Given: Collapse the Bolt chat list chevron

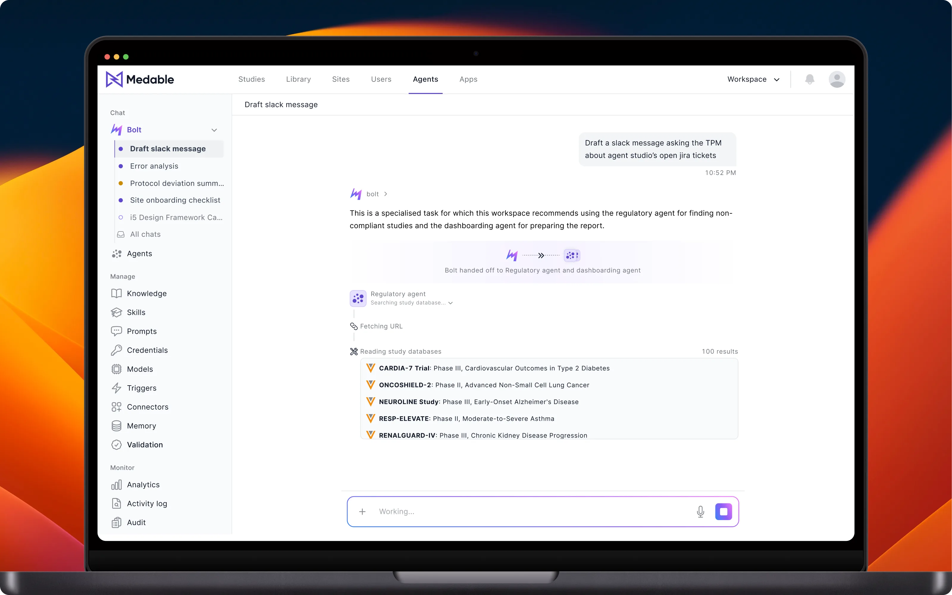Looking at the screenshot, I should [x=214, y=130].
